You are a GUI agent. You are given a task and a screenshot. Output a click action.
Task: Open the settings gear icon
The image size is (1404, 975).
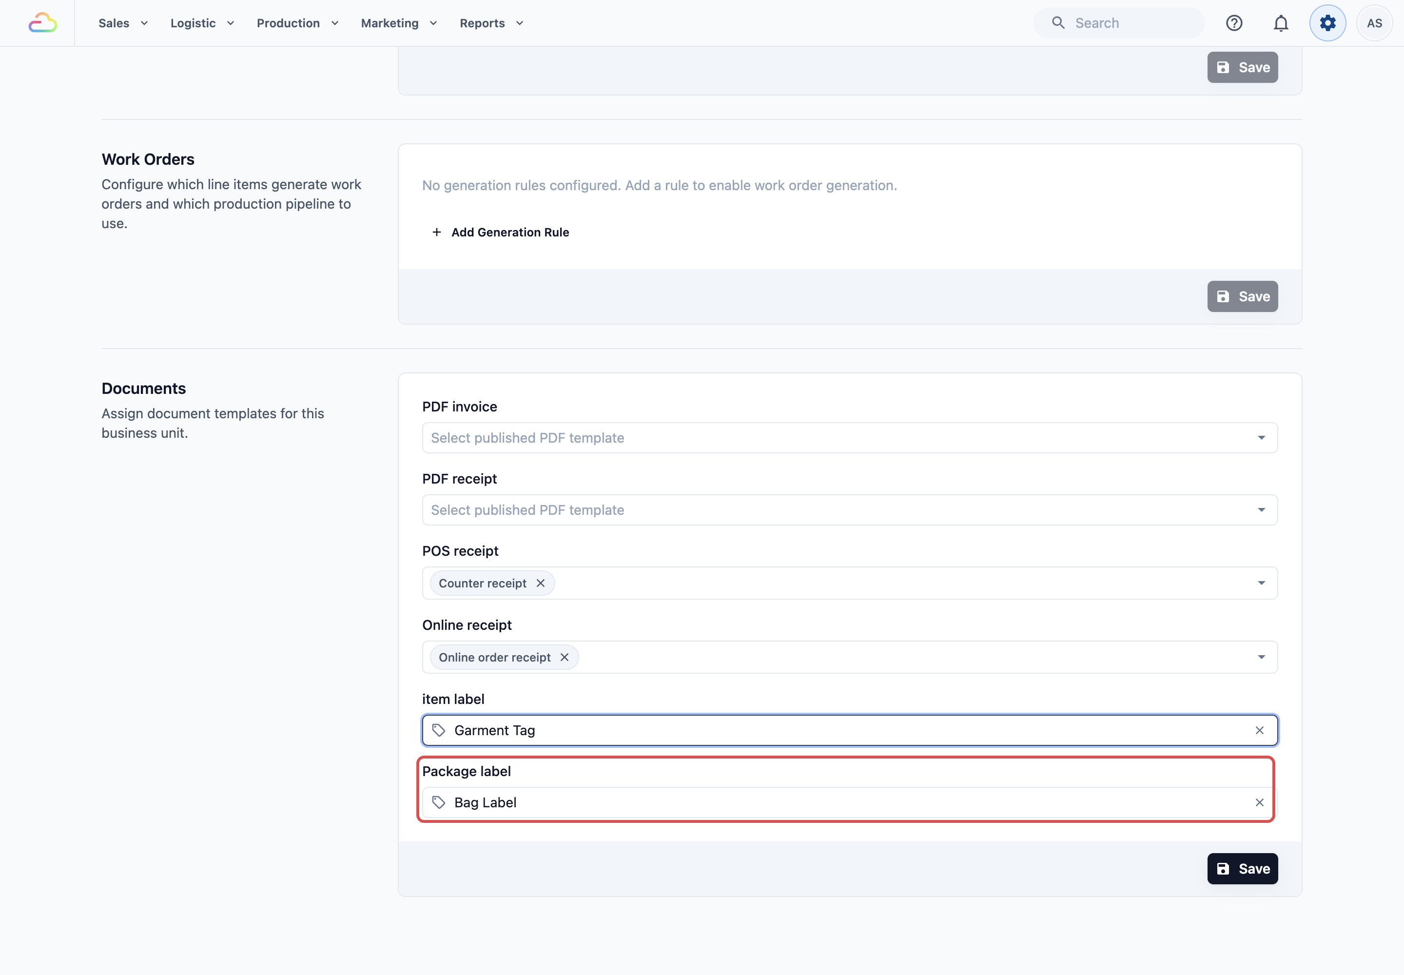click(x=1327, y=22)
